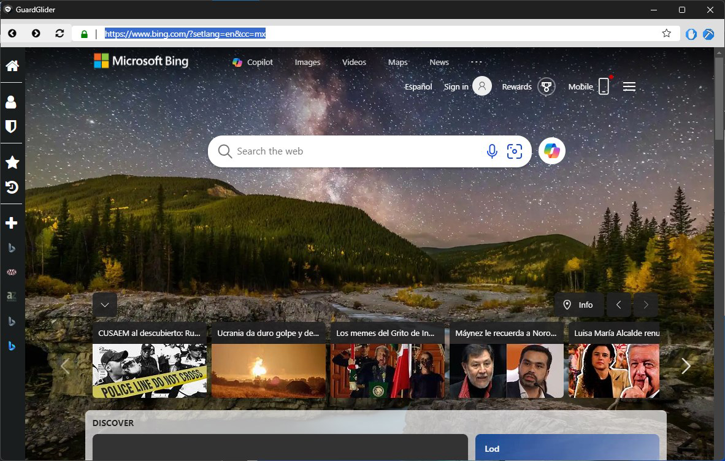
Task: Open visual search camera icon
Action: click(x=515, y=151)
